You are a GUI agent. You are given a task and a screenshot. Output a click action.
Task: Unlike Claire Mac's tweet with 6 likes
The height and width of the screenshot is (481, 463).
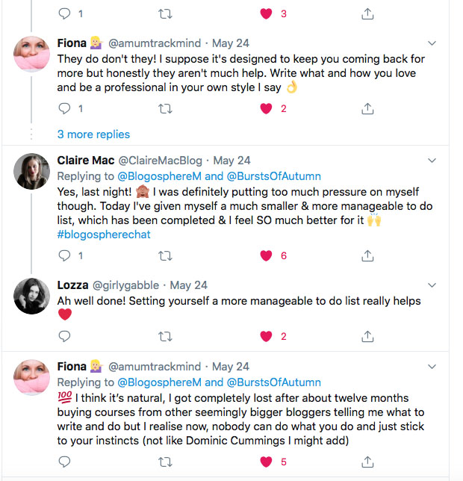tap(266, 255)
